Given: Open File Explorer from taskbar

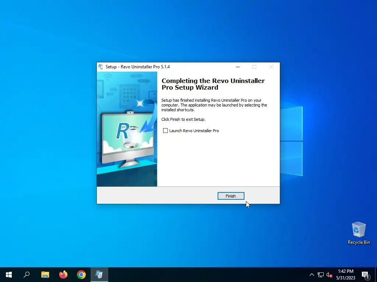Looking at the screenshot, I should pyautogui.click(x=45, y=275).
